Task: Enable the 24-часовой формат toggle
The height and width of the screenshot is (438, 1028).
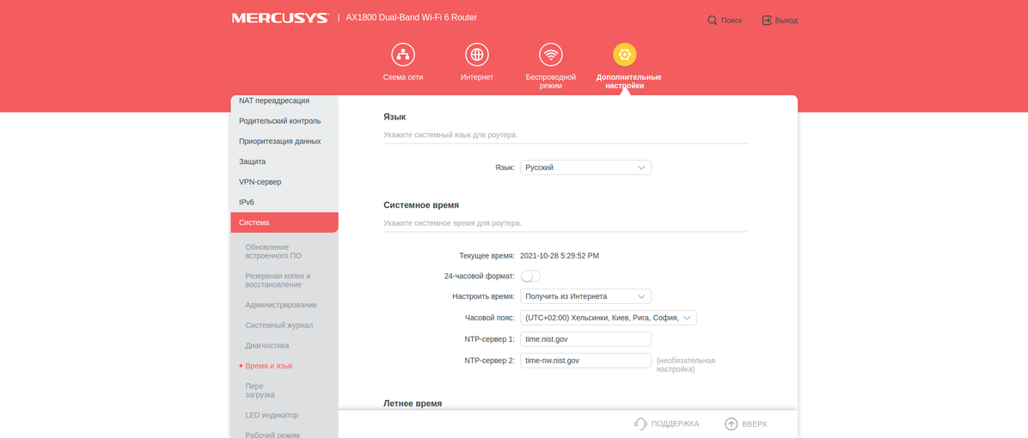Action: click(x=530, y=276)
